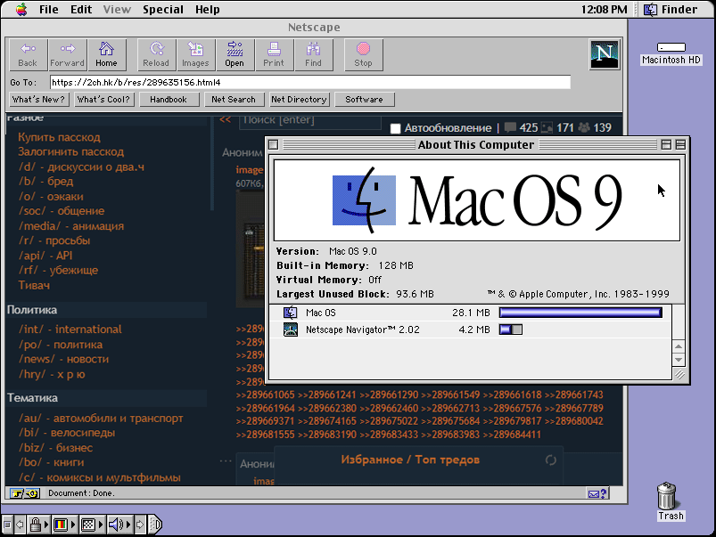Enable the Автообновление checkbox
Screen dimensions: 716x537
click(395, 128)
